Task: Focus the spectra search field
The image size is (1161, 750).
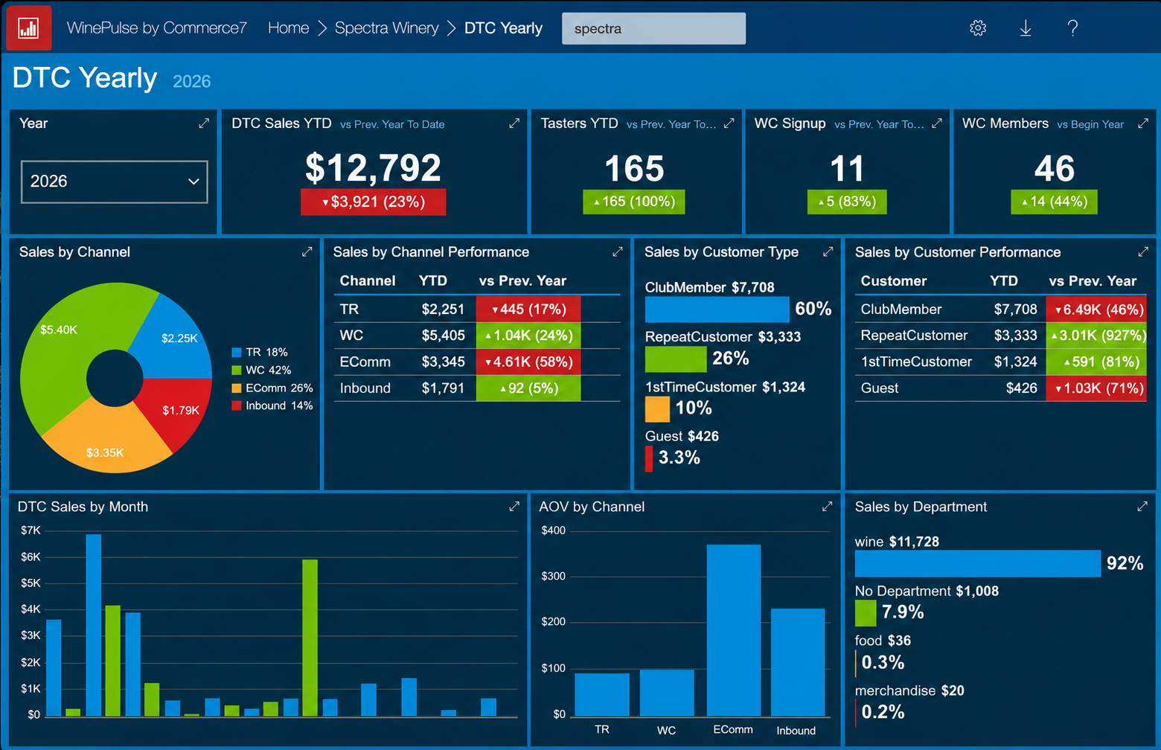Action: click(x=653, y=28)
